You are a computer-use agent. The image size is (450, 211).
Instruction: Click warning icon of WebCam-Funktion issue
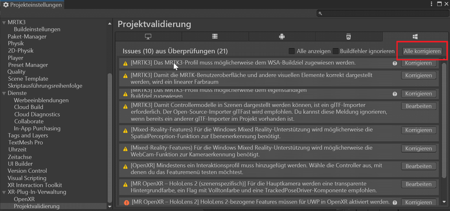tap(125, 149)
